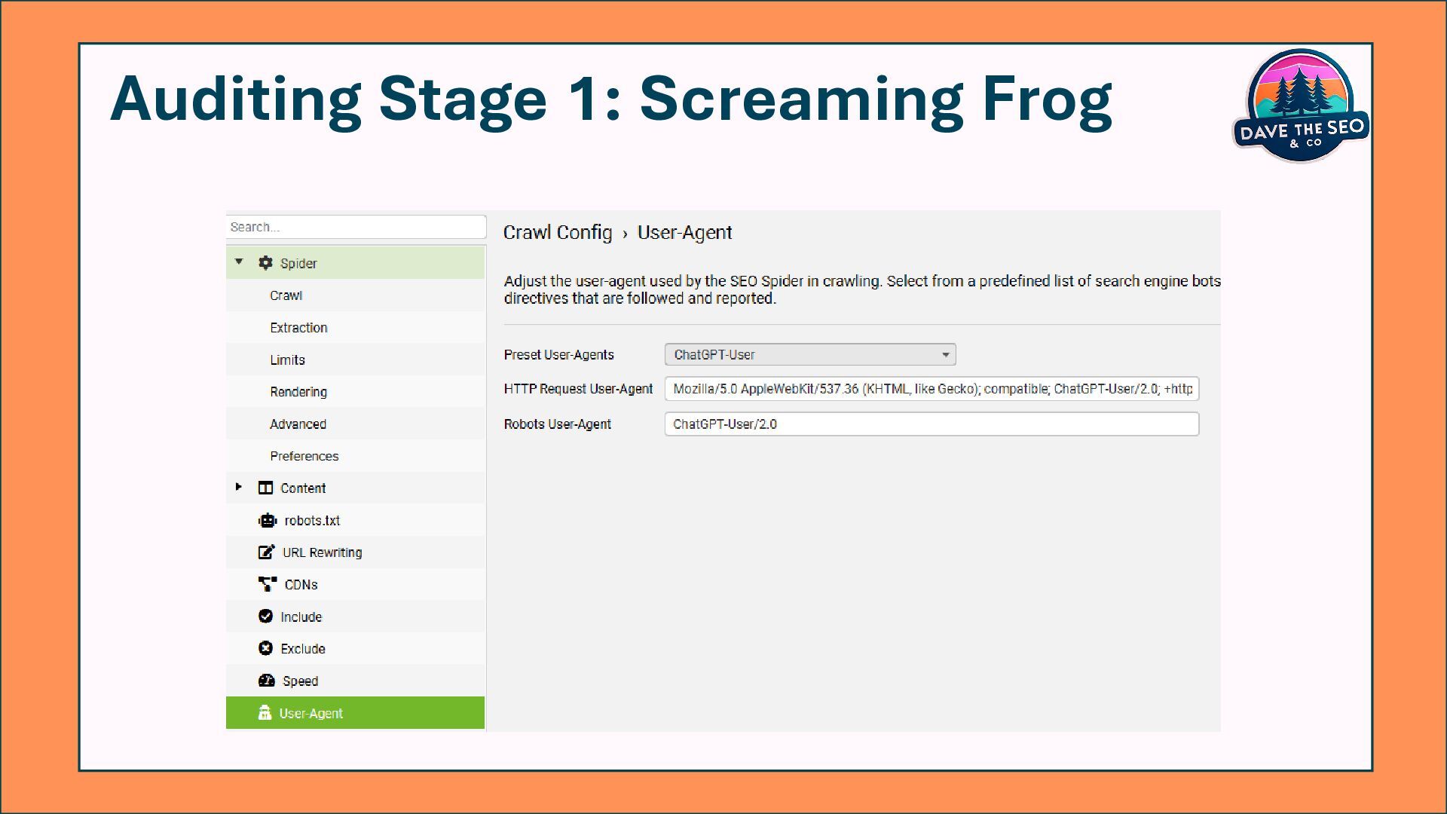
Task: Click the Dave the SEO logo
Action: coord(1301,106)
